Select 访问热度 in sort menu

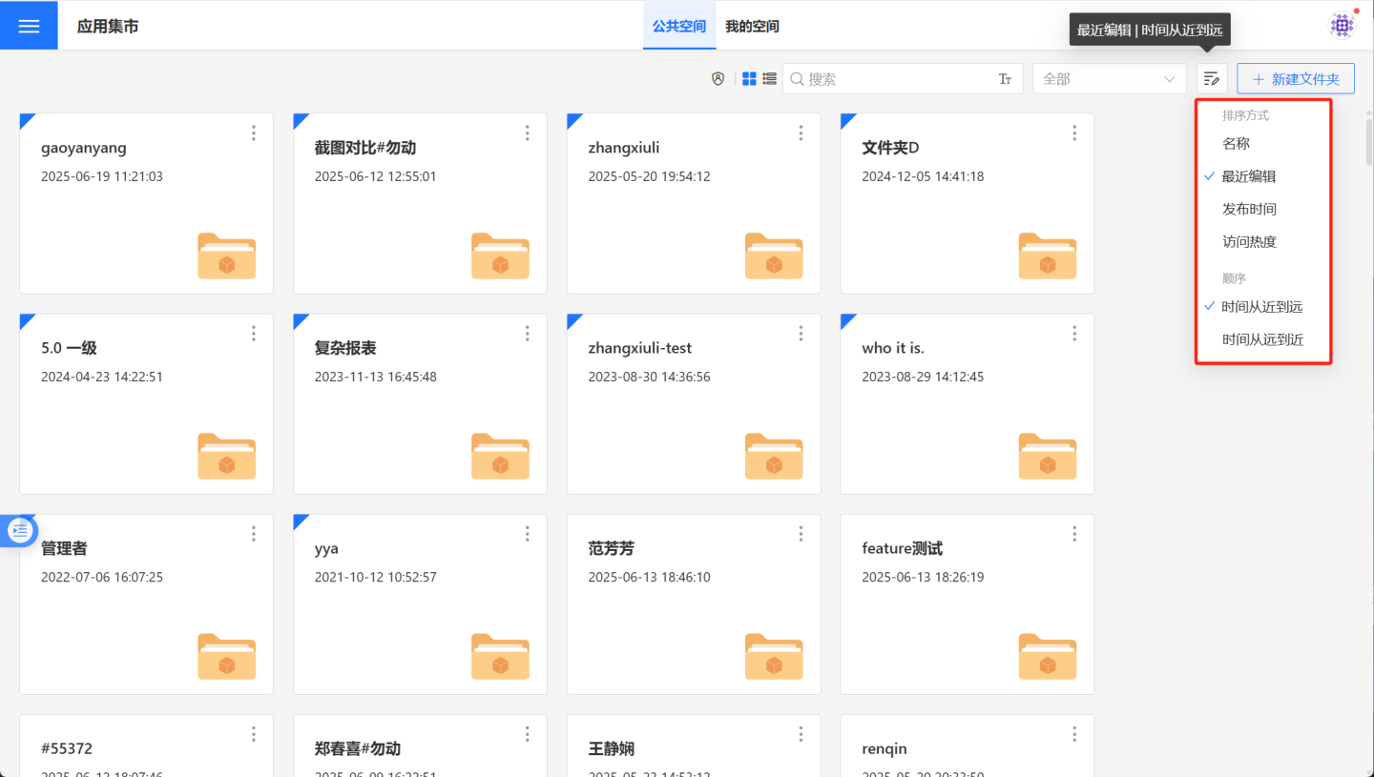(x=1249, y=242)
